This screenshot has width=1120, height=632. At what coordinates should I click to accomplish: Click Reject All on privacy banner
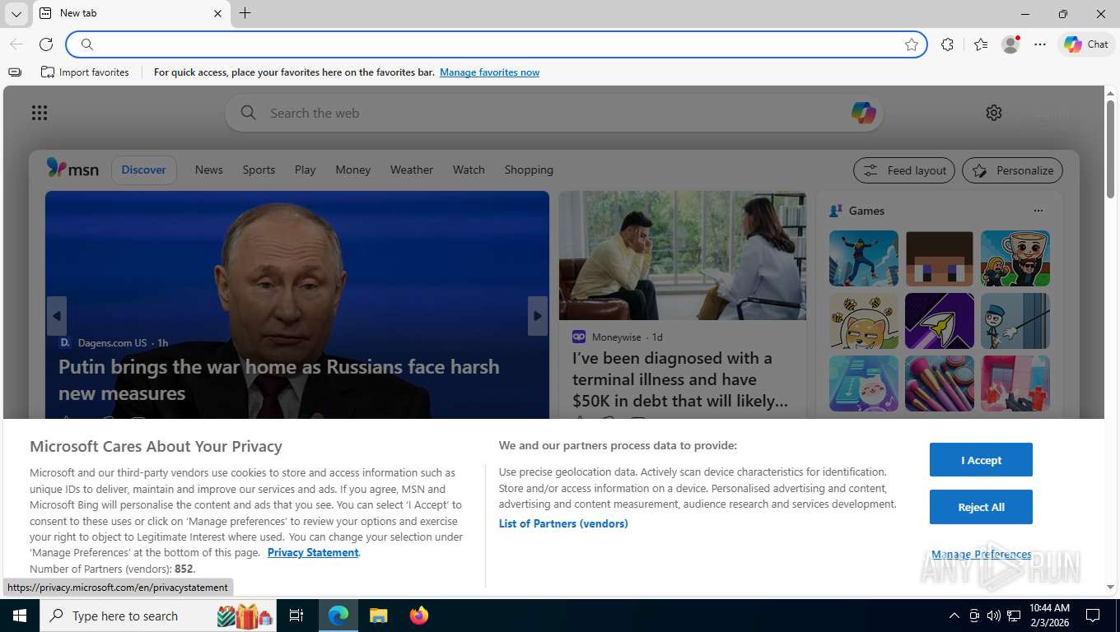click(x=981, y=507)
